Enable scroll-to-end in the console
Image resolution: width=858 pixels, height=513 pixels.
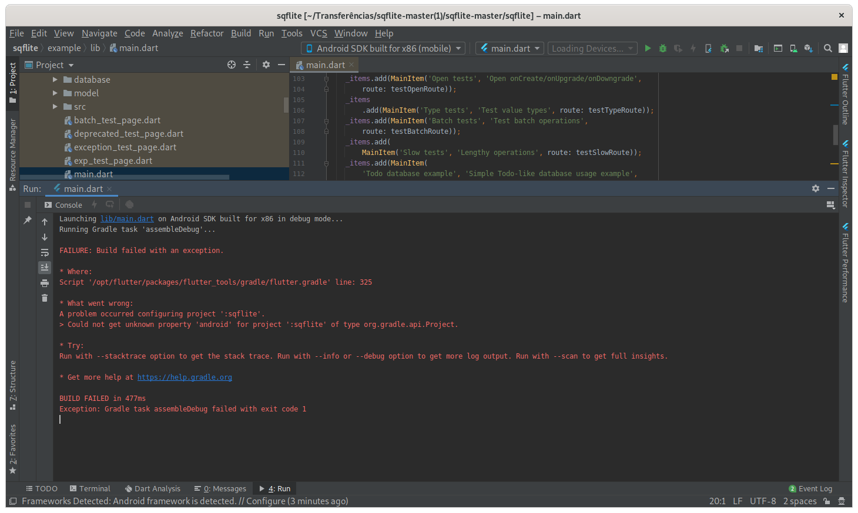(45, 267)
